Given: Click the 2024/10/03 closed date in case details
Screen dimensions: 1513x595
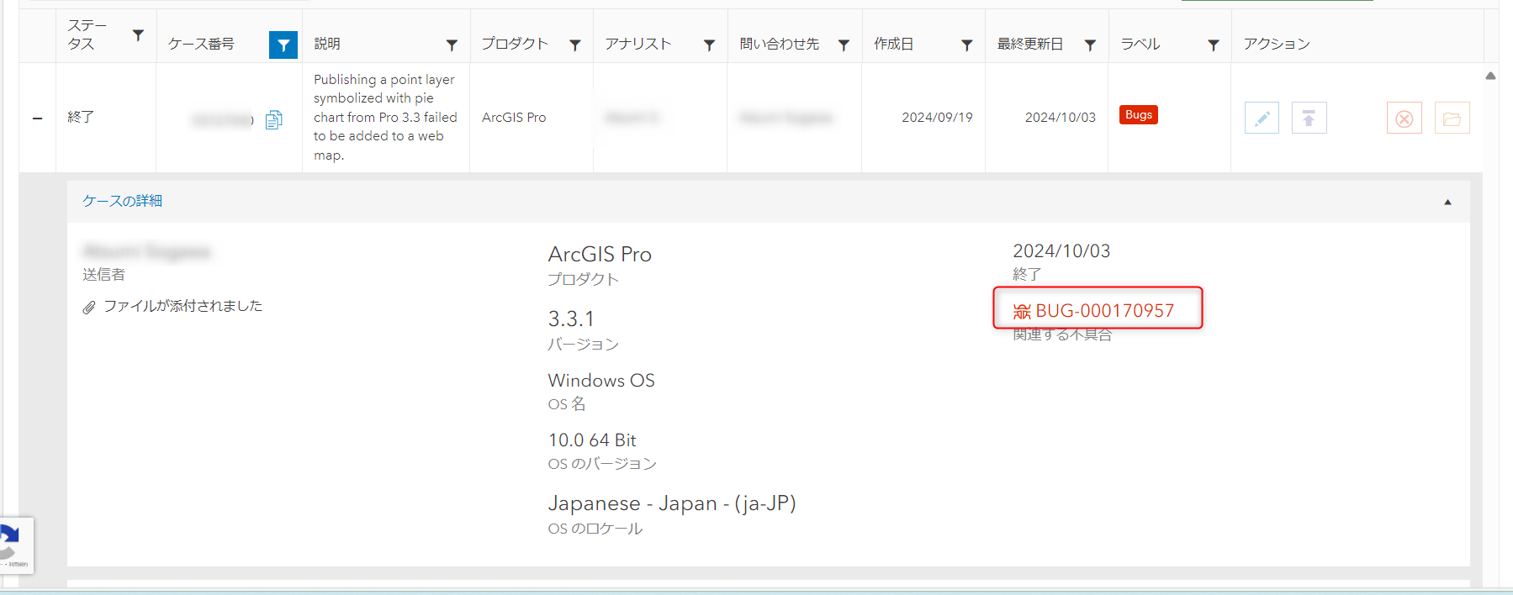Looking at the screenshot, I should [1061, 251].
